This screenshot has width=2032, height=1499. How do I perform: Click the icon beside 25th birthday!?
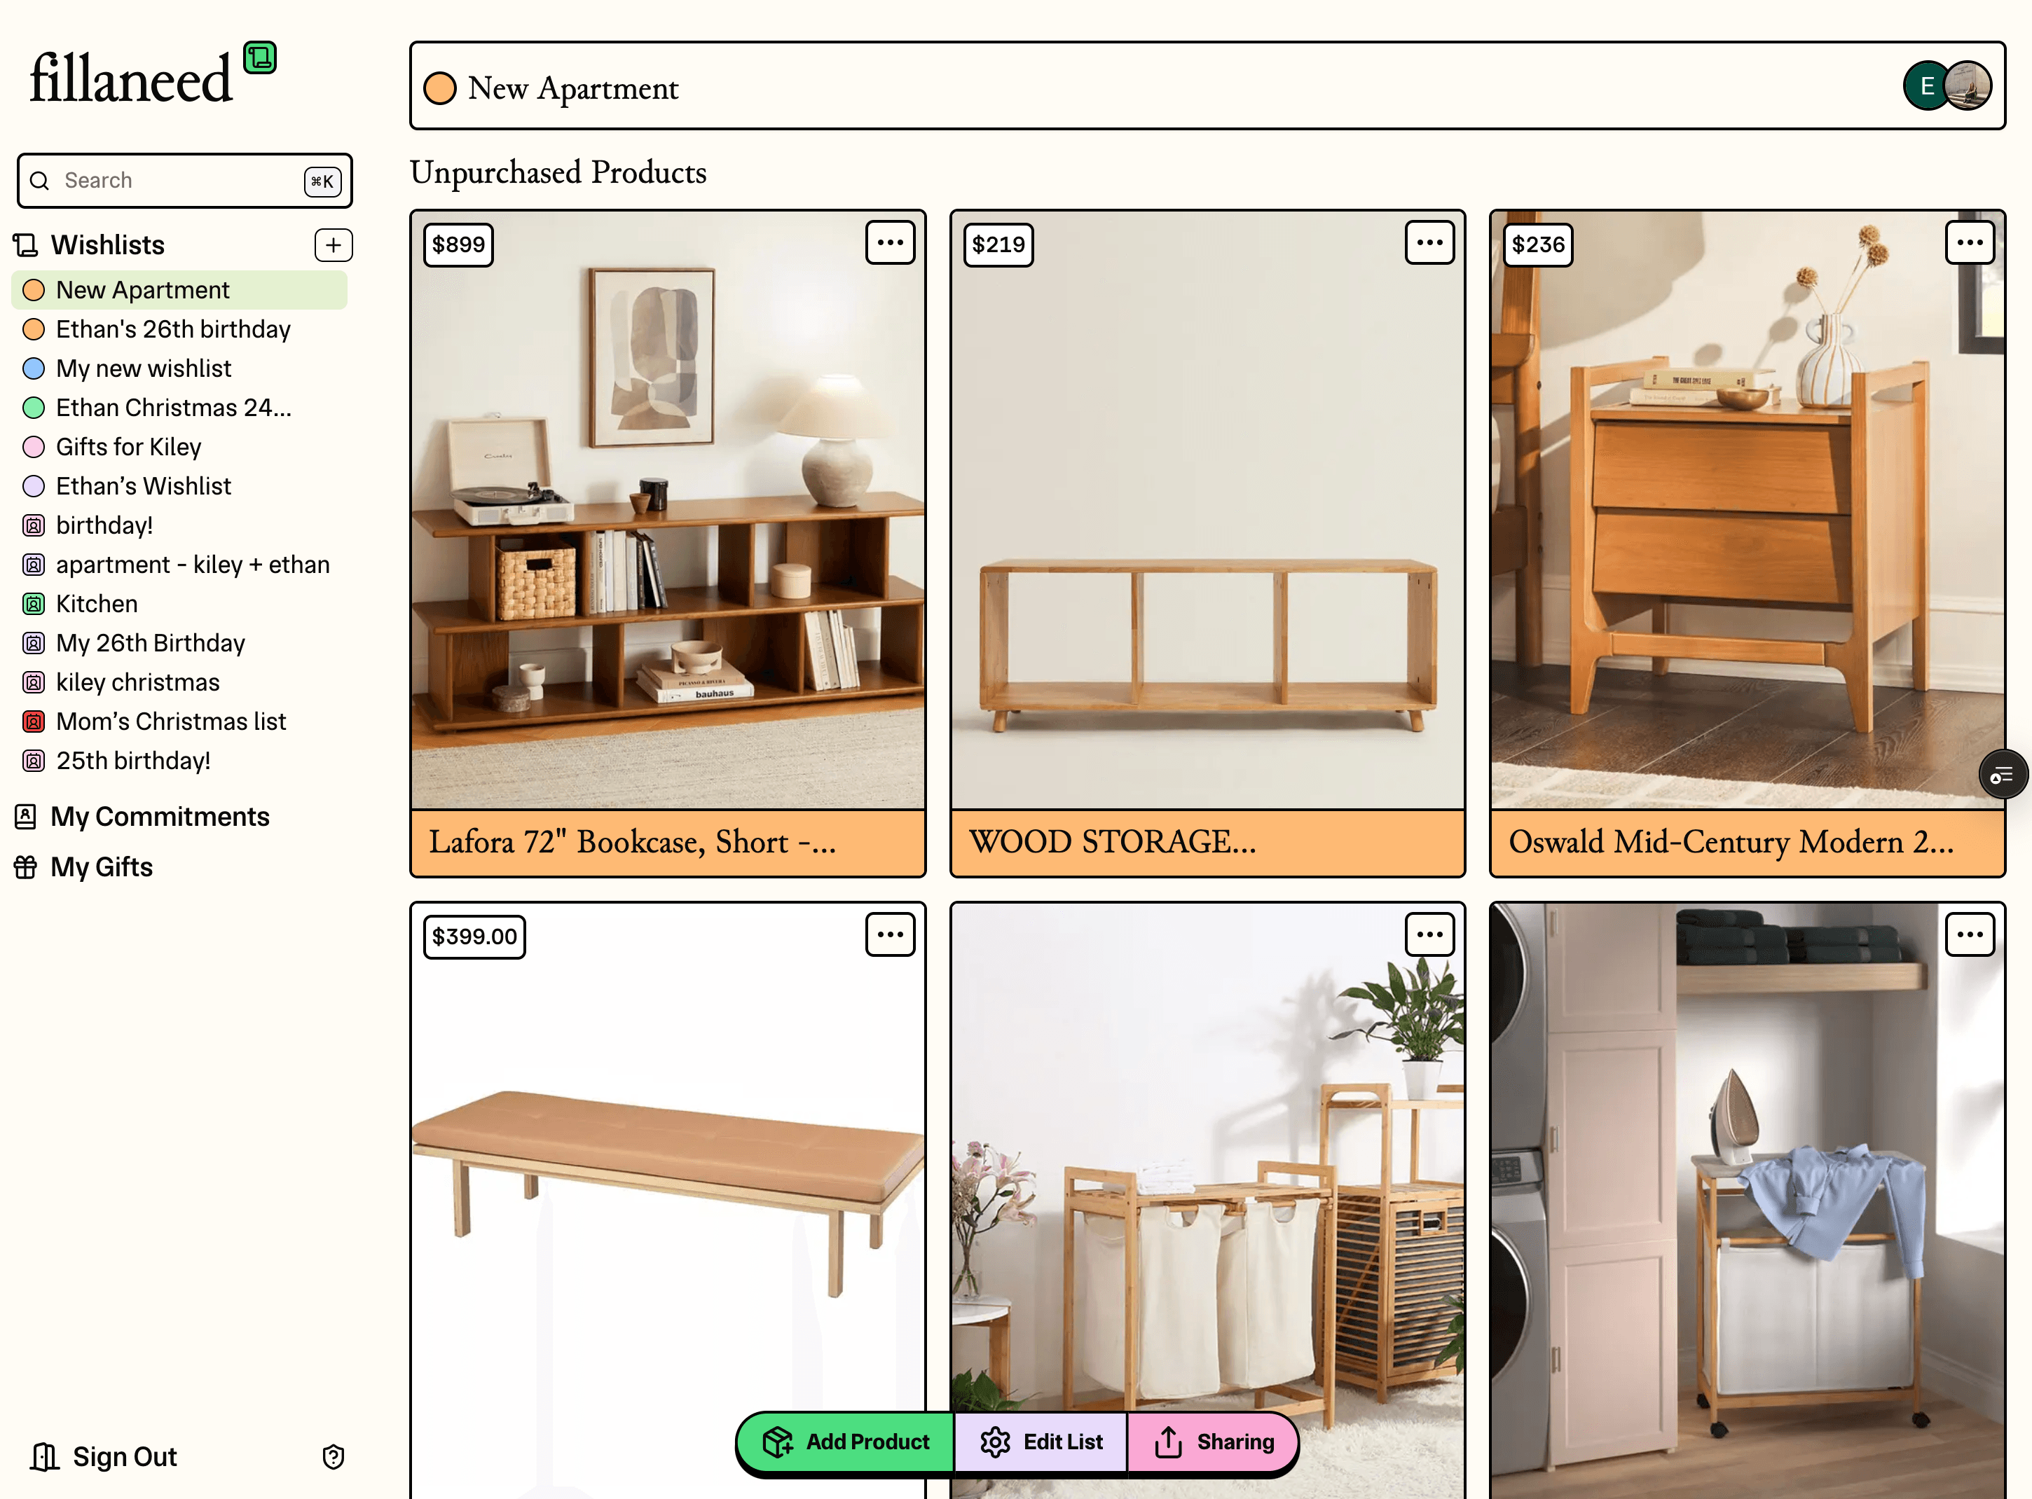pos(34,761)
